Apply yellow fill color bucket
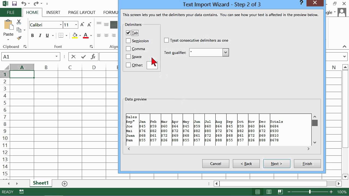 [75, 35]
